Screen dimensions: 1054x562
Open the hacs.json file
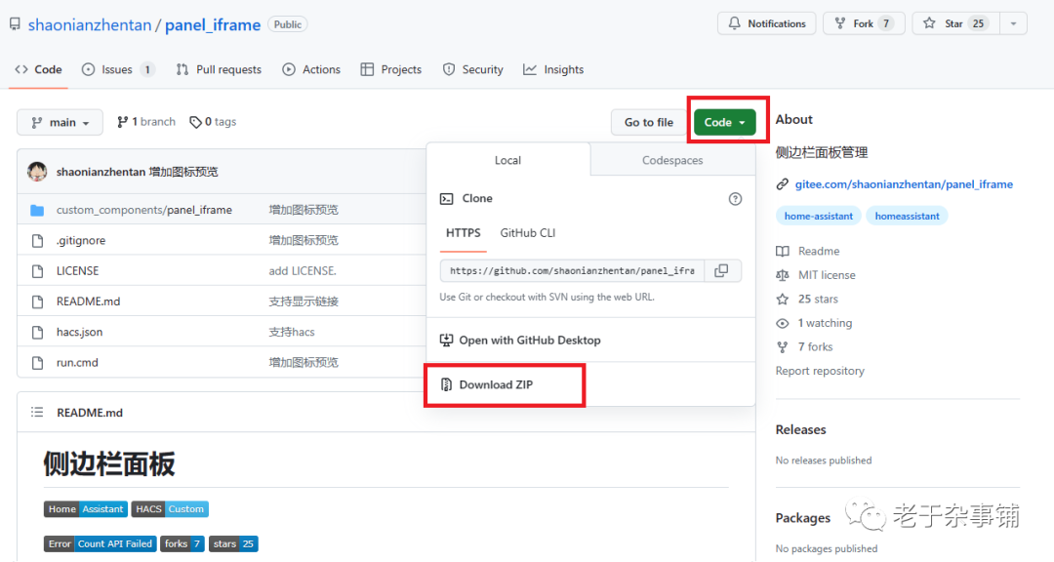(x=79, y=332)
